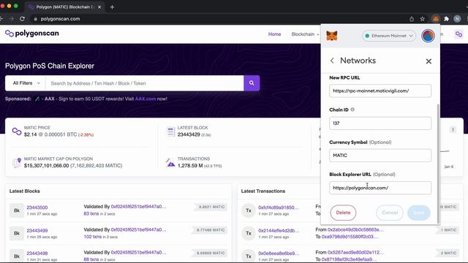Open the 102 txns link
Viewport: 468px width, 263px height.
(x=93, y=237)
